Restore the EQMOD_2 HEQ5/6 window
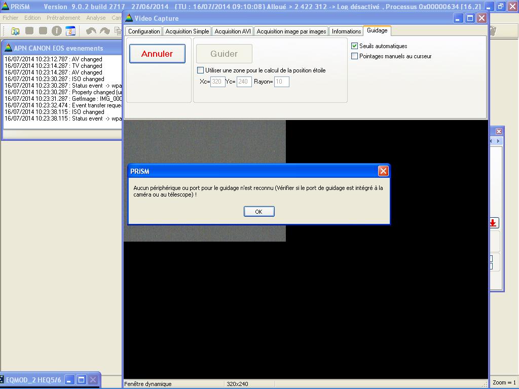 [82, 379]
